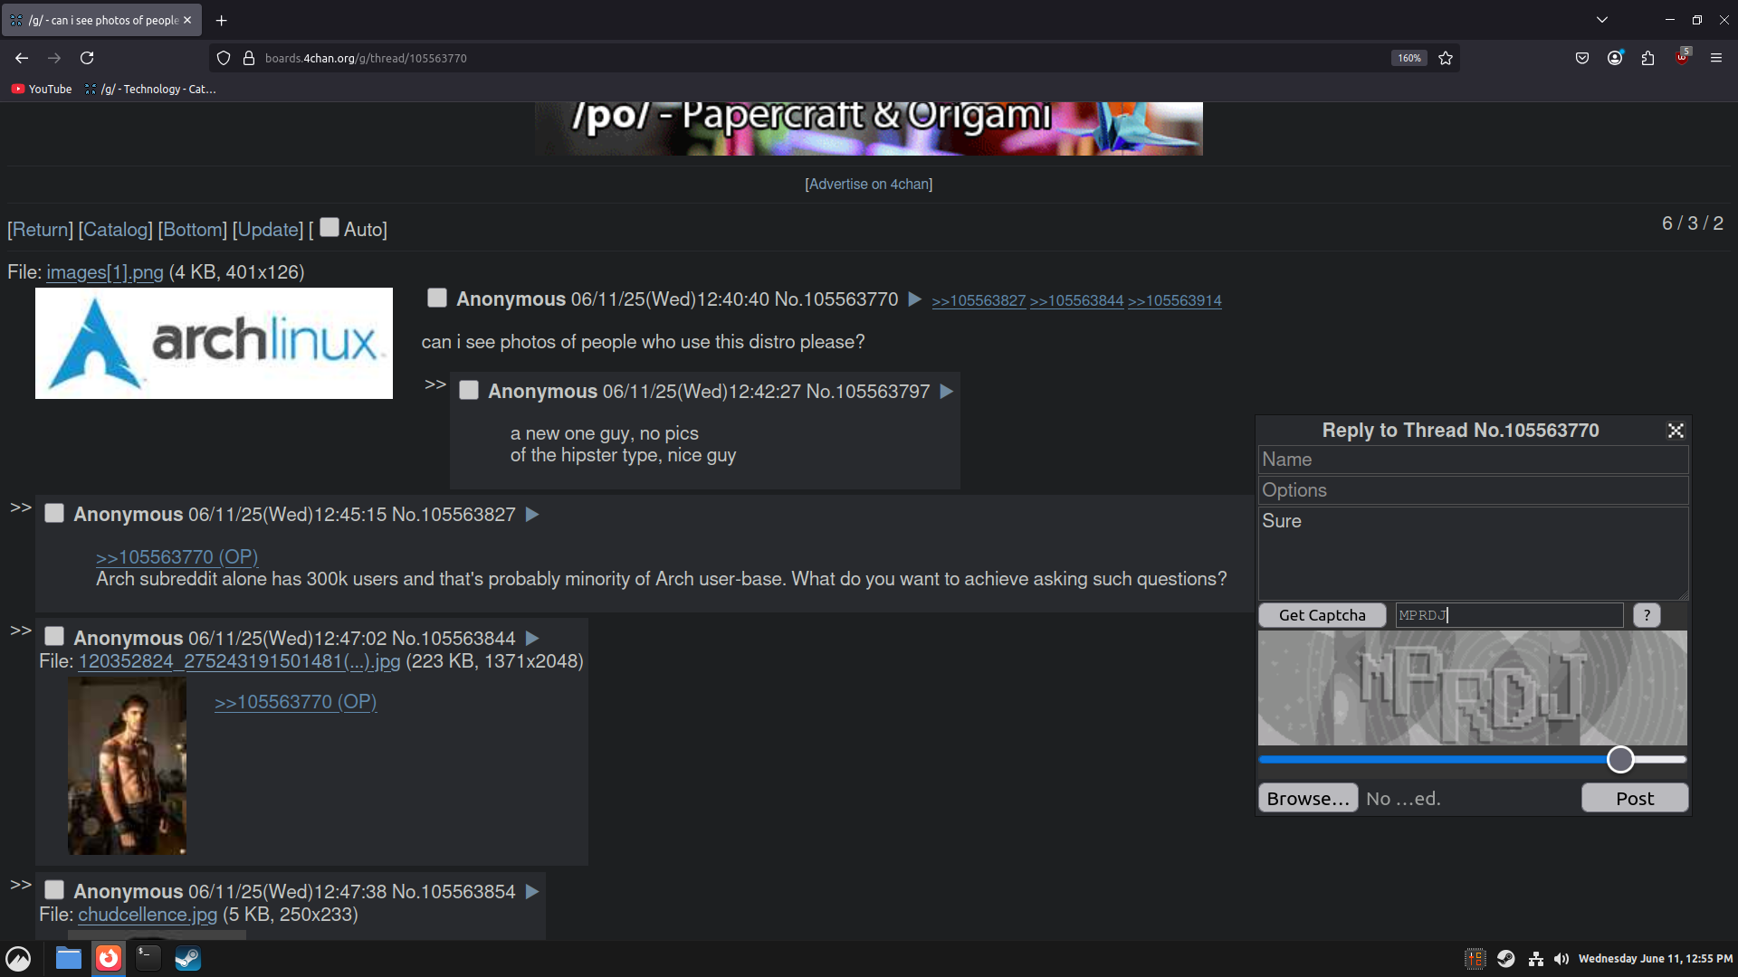Reload the current 4chan thread page
Viewport: 1738px width, 977px height.
tap(87, 58)
